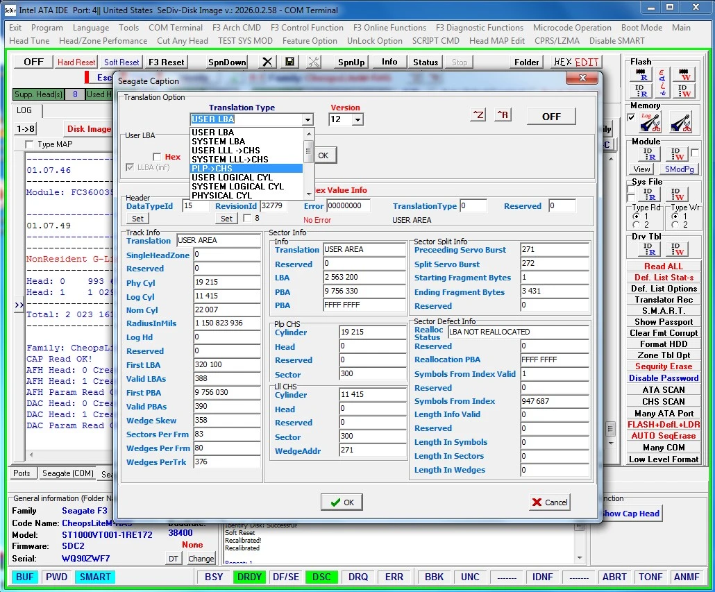Choose SYSTEM LLL->CHS from the list
Image resolution: width=715 pixels, height=592 pixels.
coord(246,160)
